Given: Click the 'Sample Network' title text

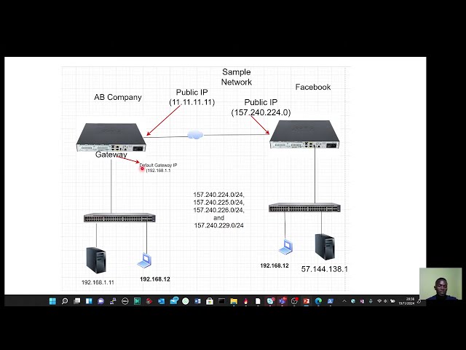Looking at the screenshot, I should point(237,77).
